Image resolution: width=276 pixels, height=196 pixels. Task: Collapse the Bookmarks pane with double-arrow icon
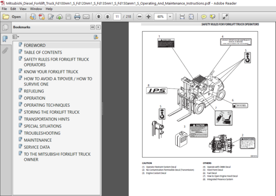point(92,27)
